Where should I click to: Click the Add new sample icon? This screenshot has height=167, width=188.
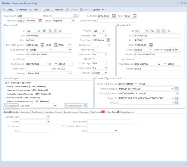click(x=43, y=10)
